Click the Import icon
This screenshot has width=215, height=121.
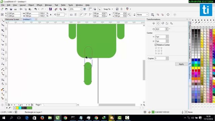coord(56,9)
